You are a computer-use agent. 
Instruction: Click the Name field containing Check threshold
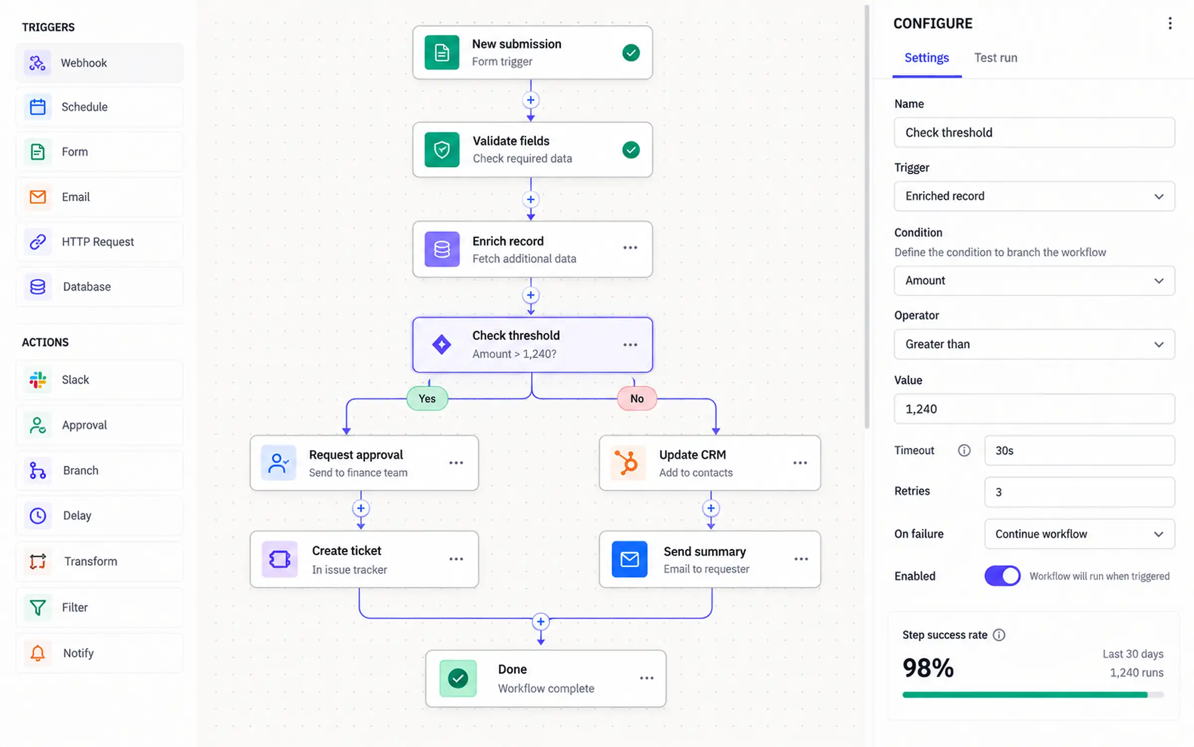pos(1034,132)
